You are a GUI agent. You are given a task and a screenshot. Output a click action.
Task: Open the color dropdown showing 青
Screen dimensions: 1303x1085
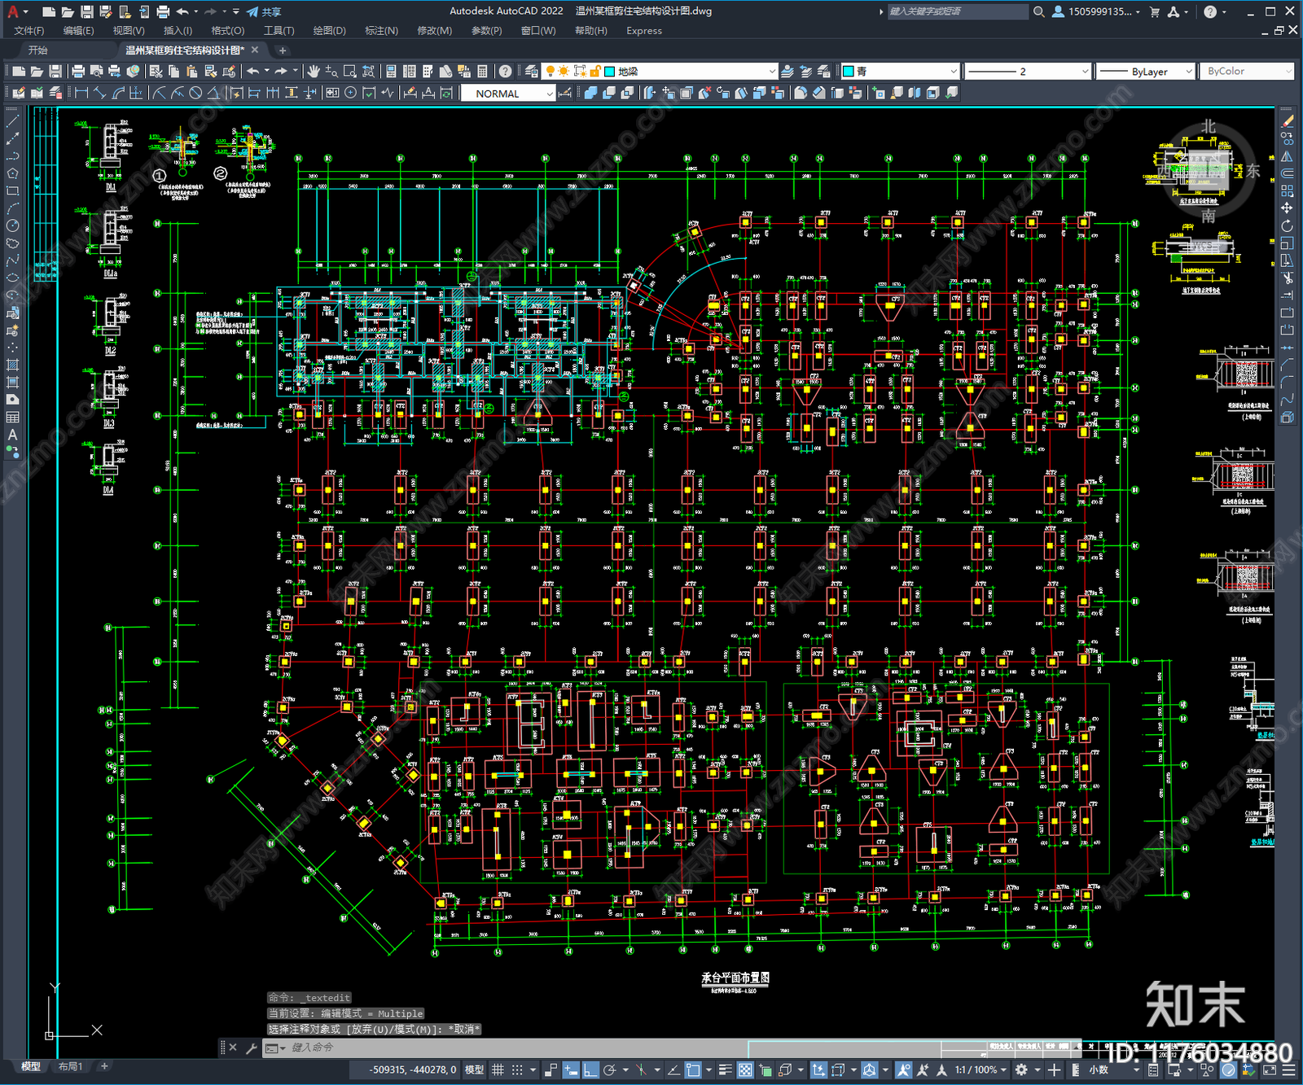[900, 72]
